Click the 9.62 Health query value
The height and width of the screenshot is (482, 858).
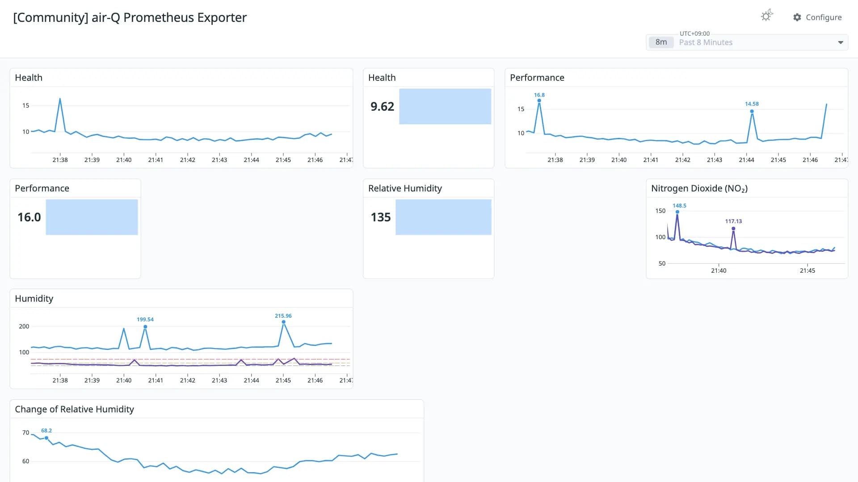382,107
